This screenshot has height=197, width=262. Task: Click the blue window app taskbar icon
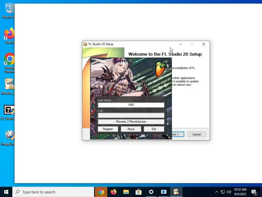tap(163, 192)
